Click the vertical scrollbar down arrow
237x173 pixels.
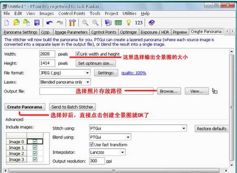232,165
